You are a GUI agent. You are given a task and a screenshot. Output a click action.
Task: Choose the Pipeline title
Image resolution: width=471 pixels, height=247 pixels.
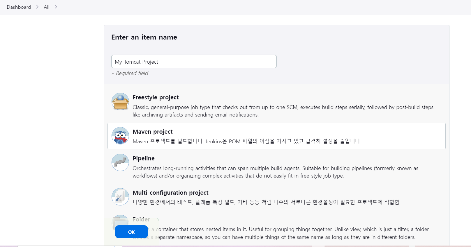144,158
